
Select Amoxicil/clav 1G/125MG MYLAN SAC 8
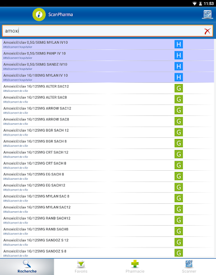[108, 198]
